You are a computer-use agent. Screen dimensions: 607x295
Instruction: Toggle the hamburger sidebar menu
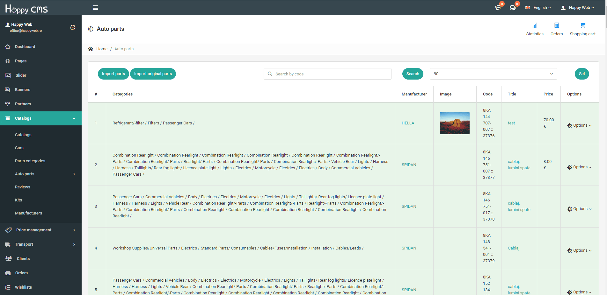pos(95,8)
